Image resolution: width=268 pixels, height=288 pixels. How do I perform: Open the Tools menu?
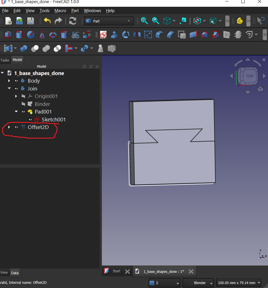tap(44, 11)
